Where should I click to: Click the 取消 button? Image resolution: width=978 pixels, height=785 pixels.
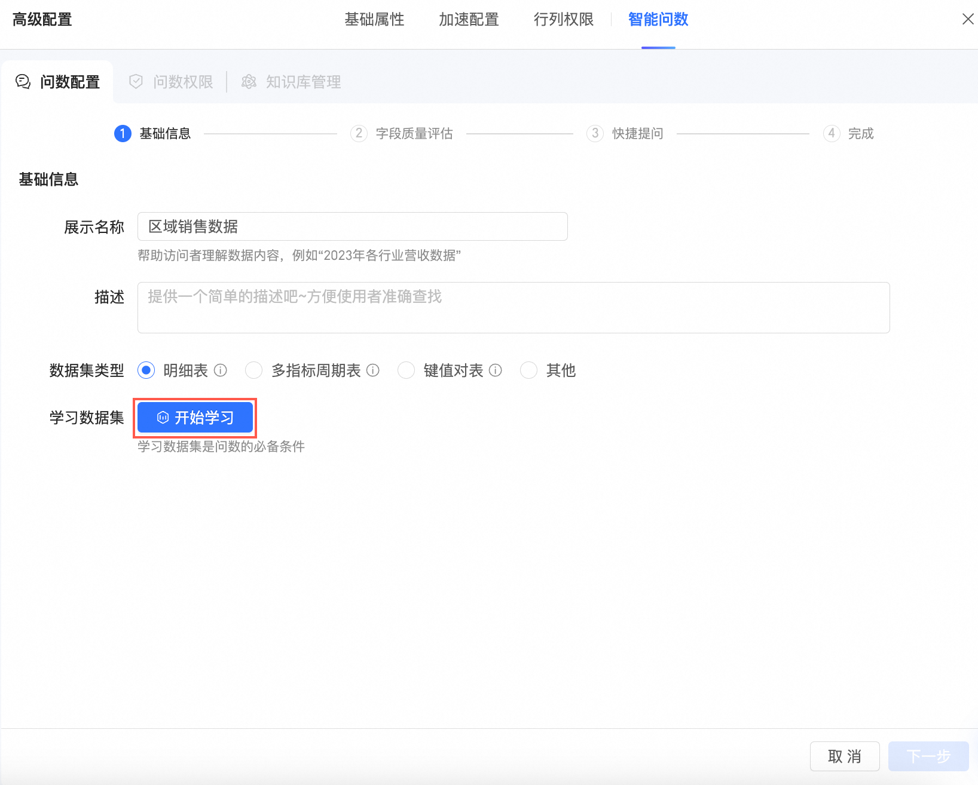[845, 756]
